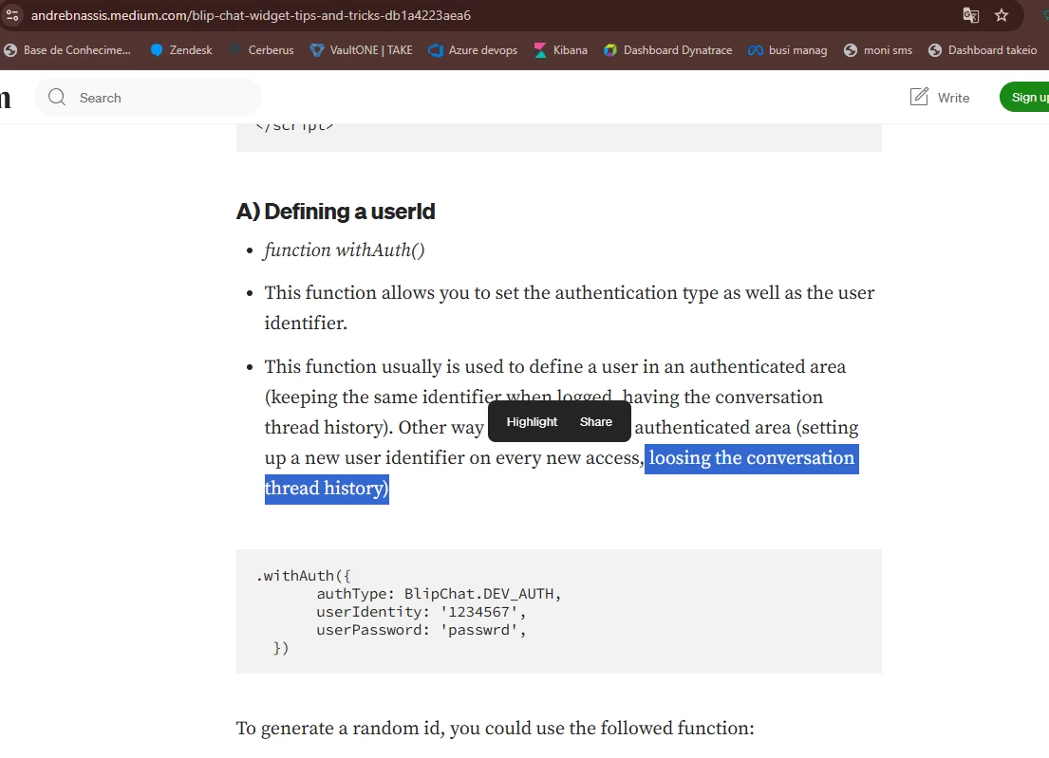Click the Cerberus bookmark favicon
The height and width of the screenshot is (758, 1049).
pos(235,50)
